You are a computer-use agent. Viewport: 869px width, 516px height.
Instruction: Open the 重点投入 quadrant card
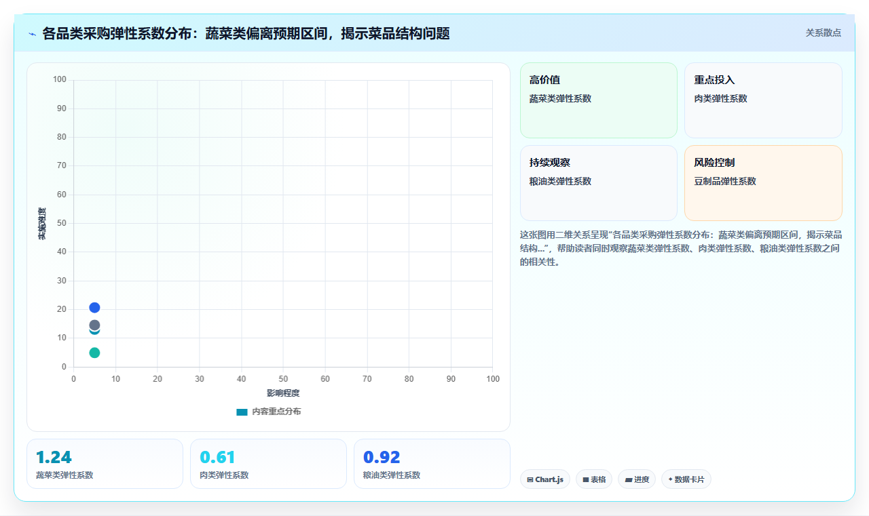coord(763,100)
